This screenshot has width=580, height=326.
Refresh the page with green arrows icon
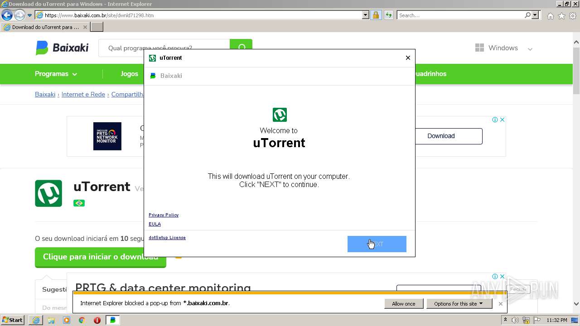(389, 15)
